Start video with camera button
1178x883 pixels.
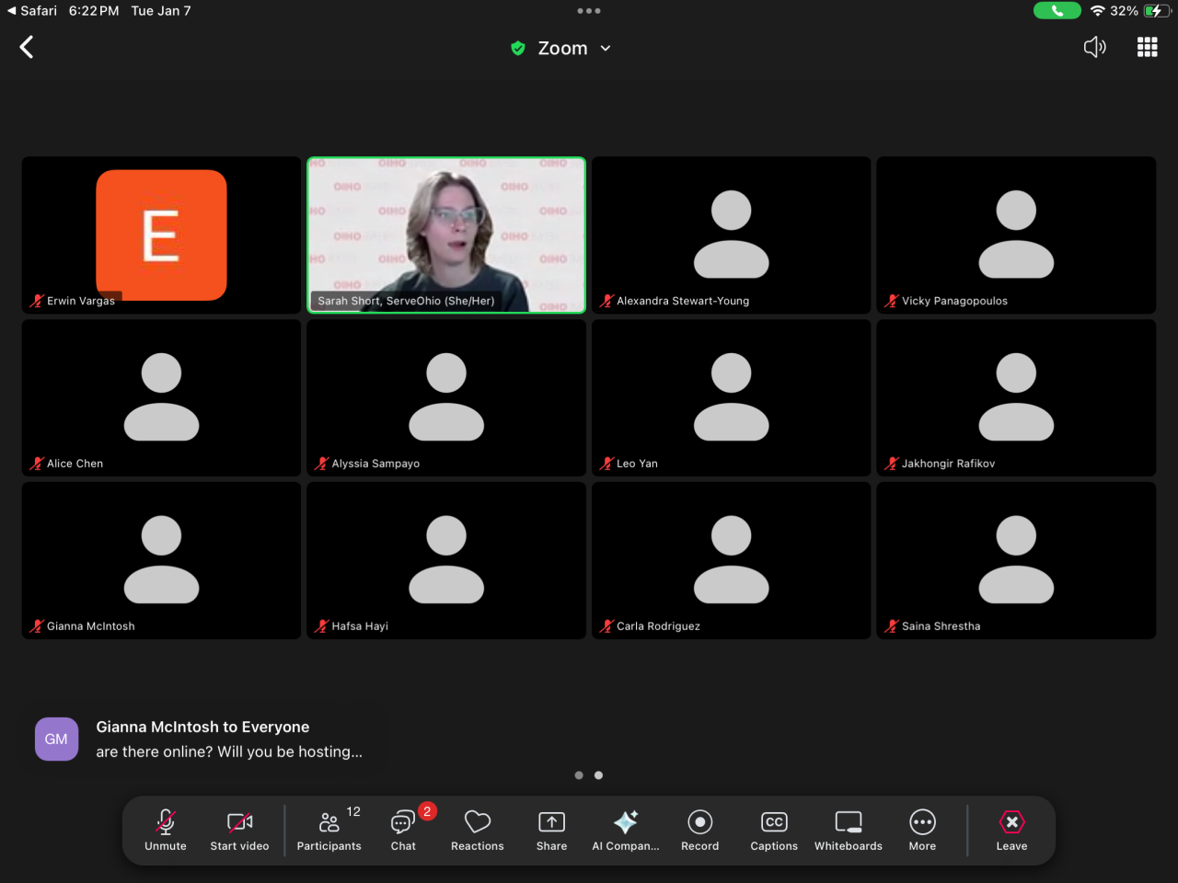(x=239, y=830)
